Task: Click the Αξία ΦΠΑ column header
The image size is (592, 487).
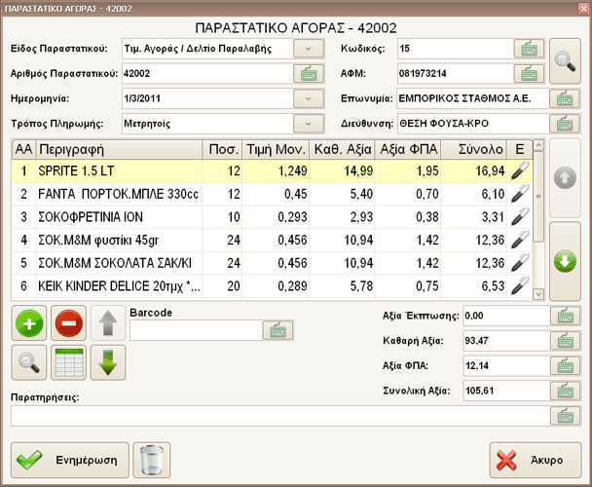Action: [x=407, y=150]
